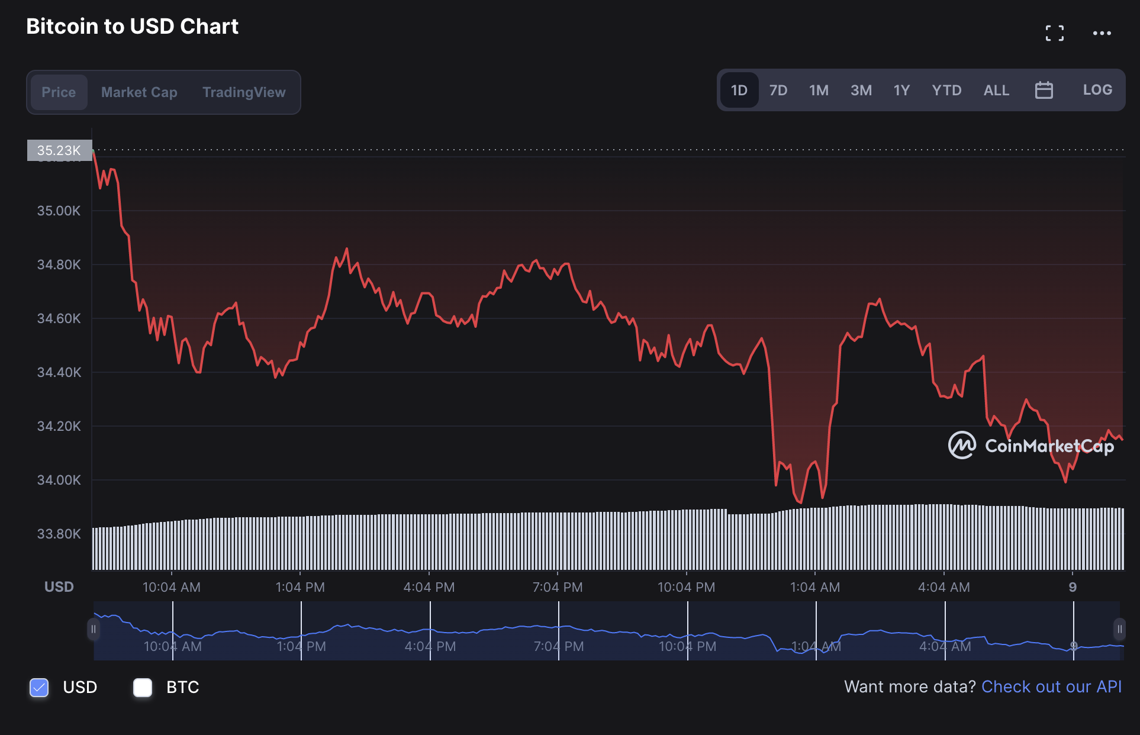Enable the BTC currency checkbox
Image resolution: width=1140 pixels, height=735 pixels.
point(143,687)
